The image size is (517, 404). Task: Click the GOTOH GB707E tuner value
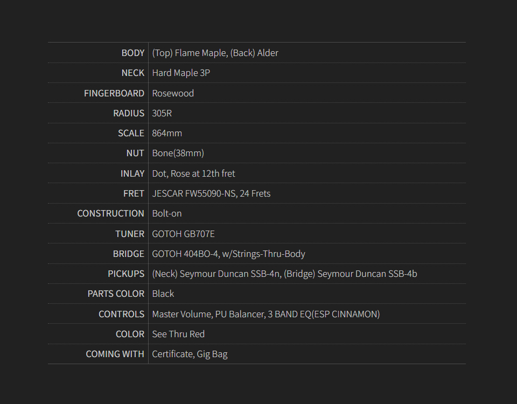183,234
